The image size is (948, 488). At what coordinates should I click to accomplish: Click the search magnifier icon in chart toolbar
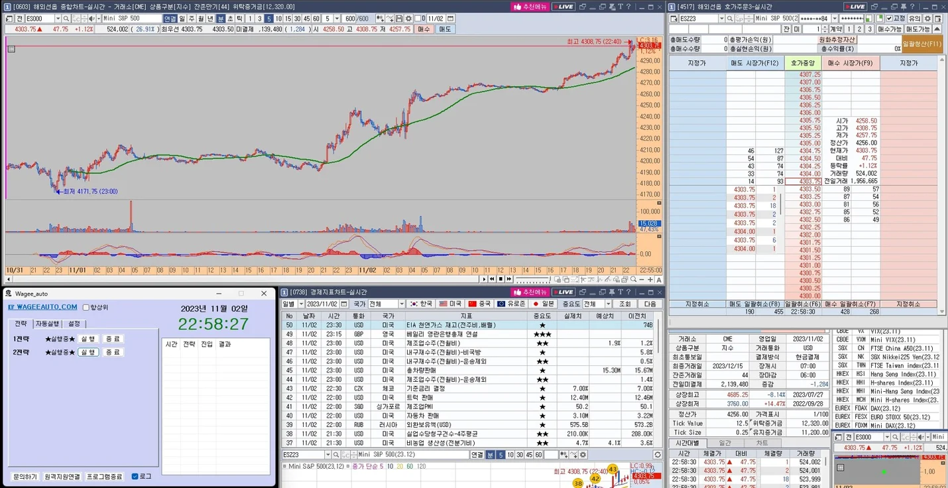pyautogui.click(x=66, y=18)
